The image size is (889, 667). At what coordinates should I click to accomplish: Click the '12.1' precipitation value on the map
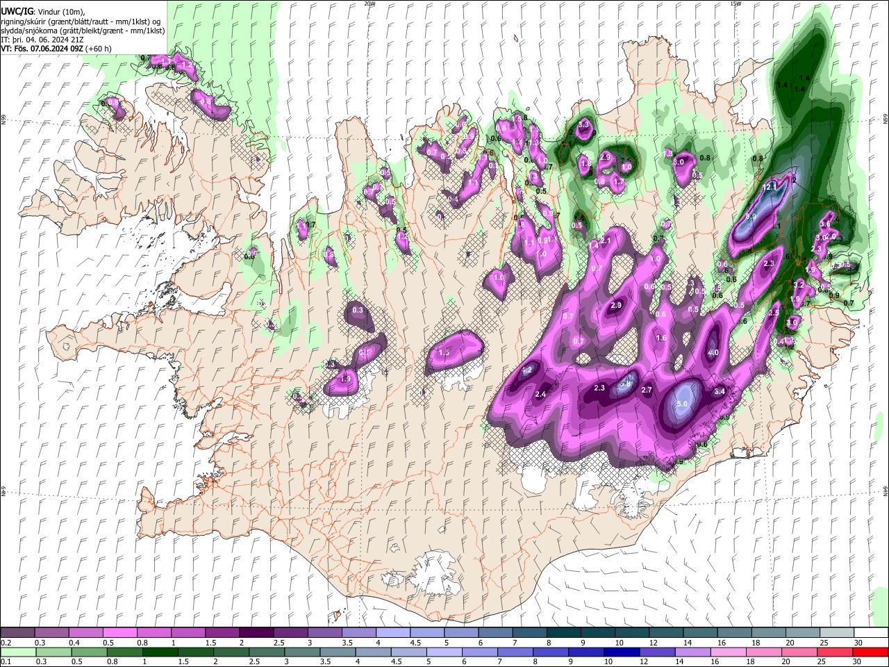[x=770, y=188]
